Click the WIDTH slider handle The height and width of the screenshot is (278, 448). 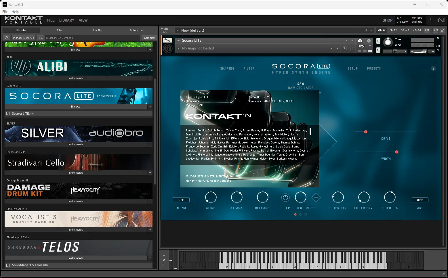tap(397, 152)
